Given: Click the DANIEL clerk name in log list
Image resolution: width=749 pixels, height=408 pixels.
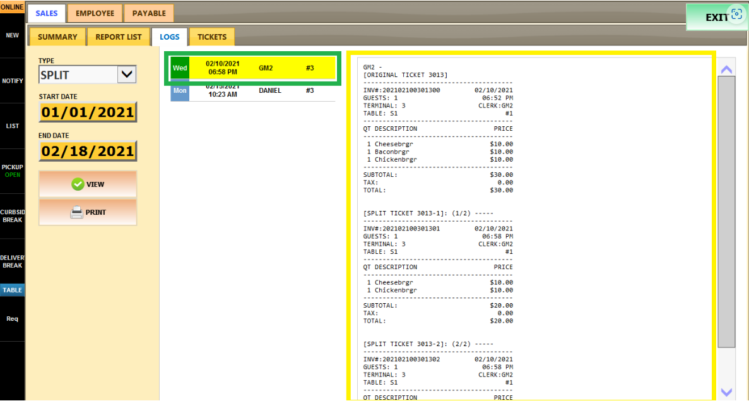Looking at the screenshot, I should 270,90.
